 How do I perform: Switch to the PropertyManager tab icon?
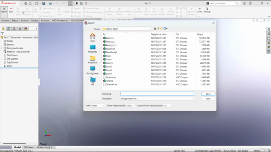[x=8, y=29]
